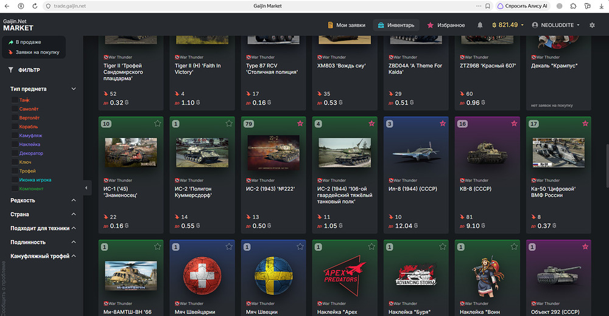Open the NEOLUDDITE account dropdown

pos(556,25)
